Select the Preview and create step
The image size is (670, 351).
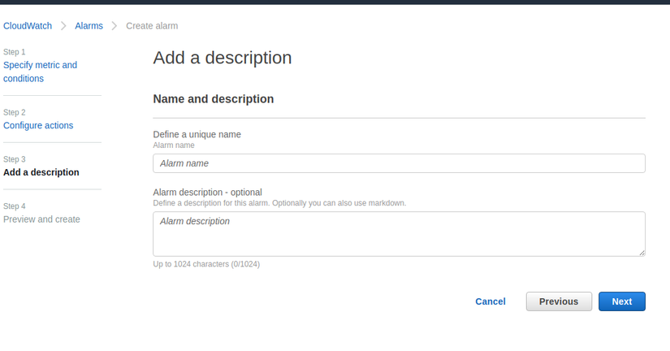click(x=41, y=219)
